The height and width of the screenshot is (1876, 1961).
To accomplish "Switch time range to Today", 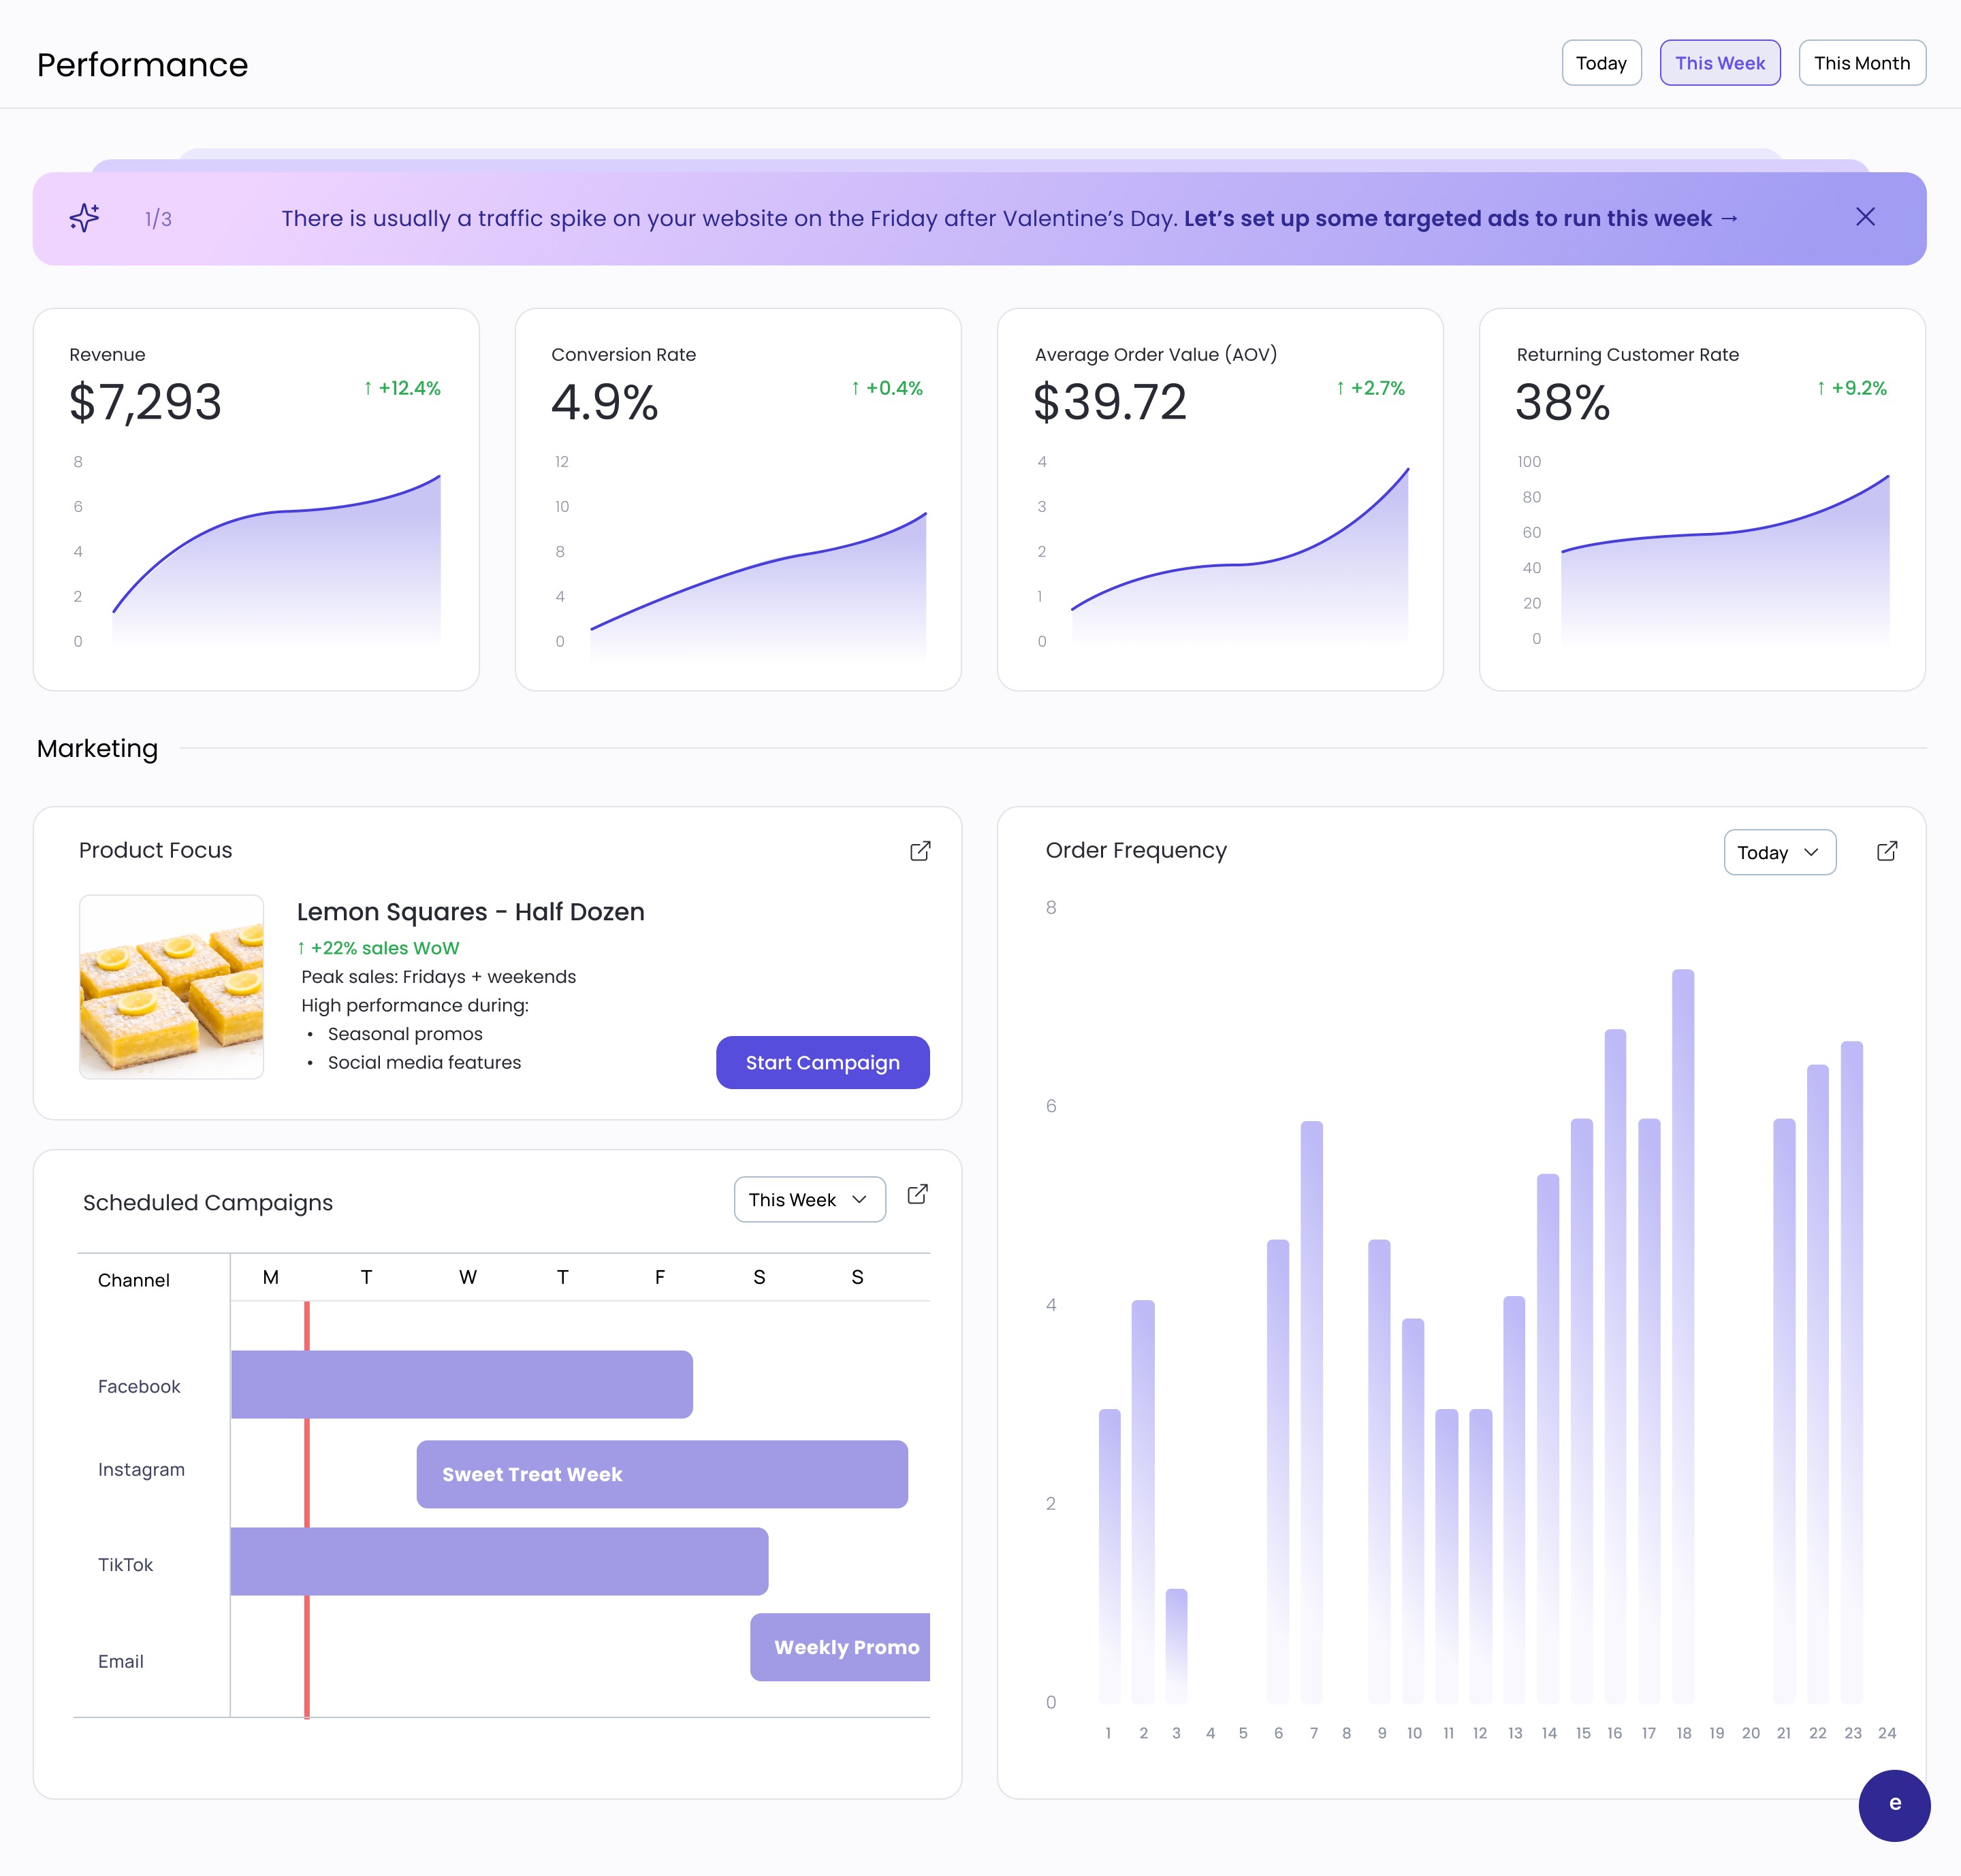I will click(1601, 63).
